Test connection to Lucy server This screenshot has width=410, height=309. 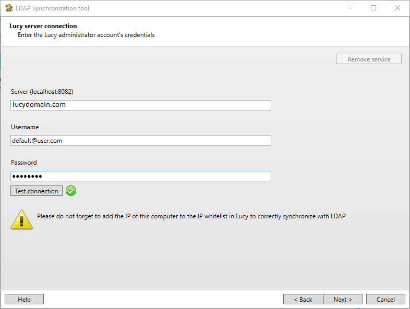click(x=37, y=191)
